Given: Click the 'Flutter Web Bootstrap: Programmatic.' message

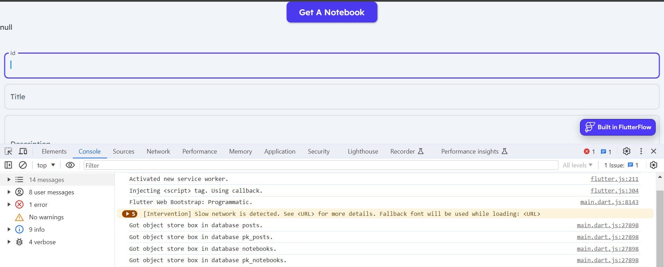Looking at the screenshot, I should click(x=191, y=202).
